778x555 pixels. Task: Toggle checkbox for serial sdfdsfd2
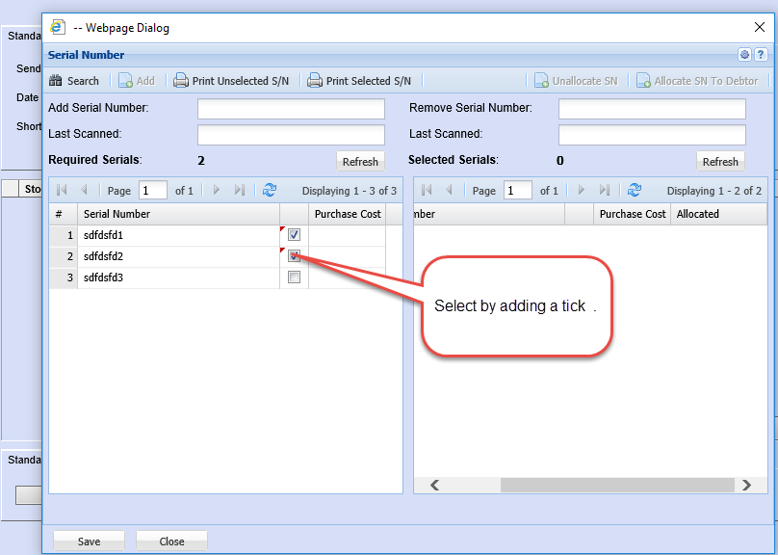[x=295, y=256]
